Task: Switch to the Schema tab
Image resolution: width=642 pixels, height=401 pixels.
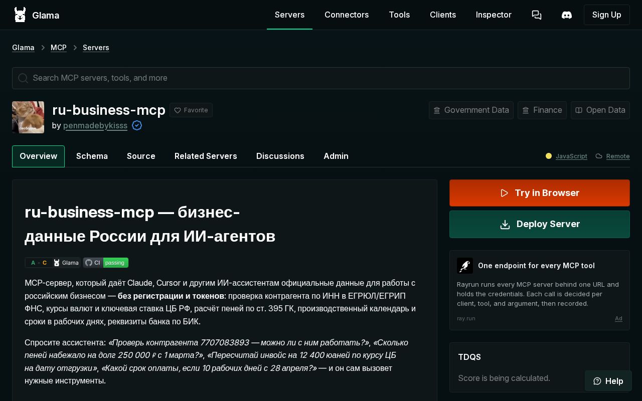Action: point(92,156)
